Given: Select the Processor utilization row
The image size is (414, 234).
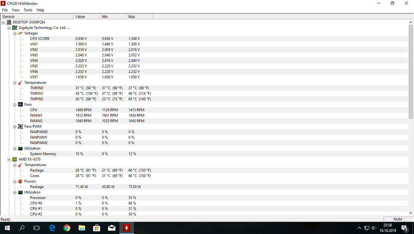Looking at the screenshot, I should 204,198.
